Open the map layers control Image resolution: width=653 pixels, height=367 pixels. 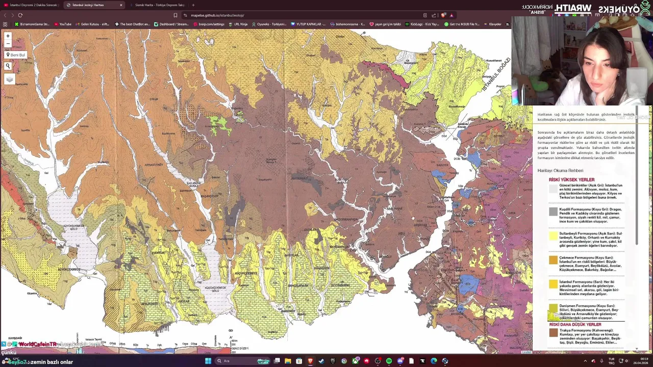pos(9,79)
